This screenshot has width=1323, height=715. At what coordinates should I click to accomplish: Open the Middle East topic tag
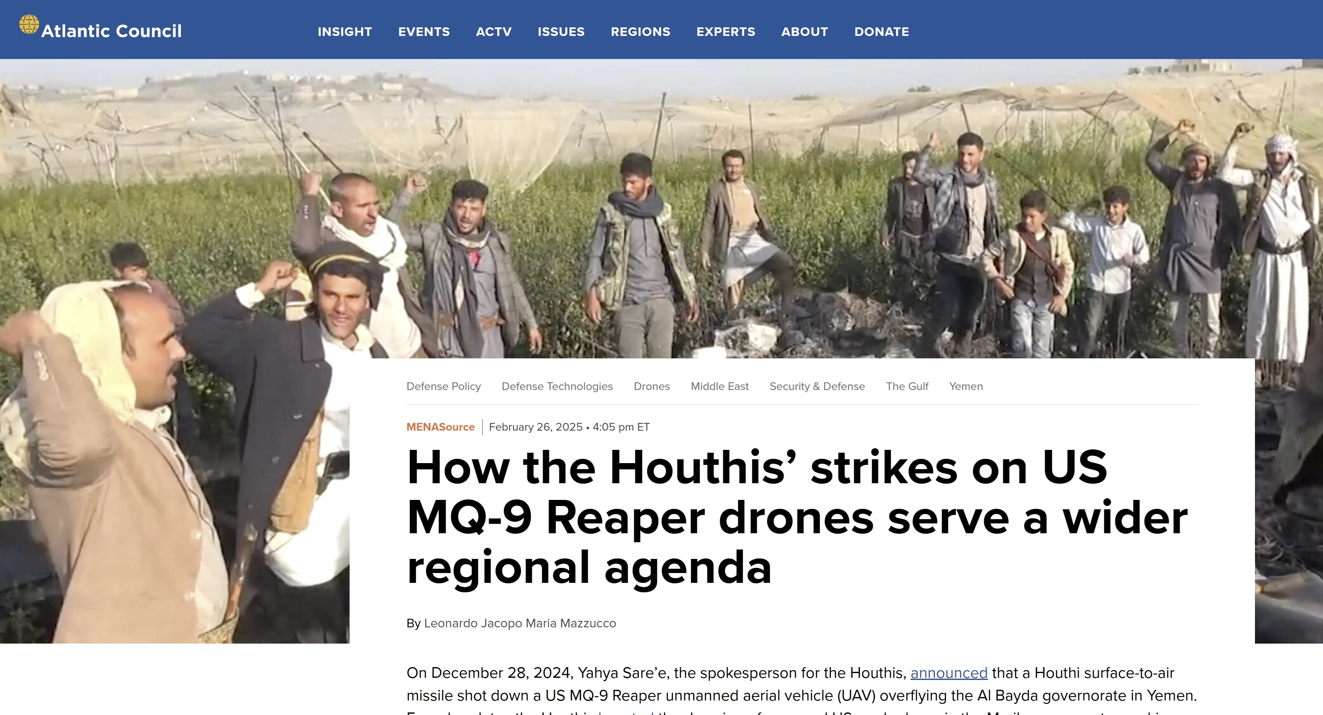[719, 386]
